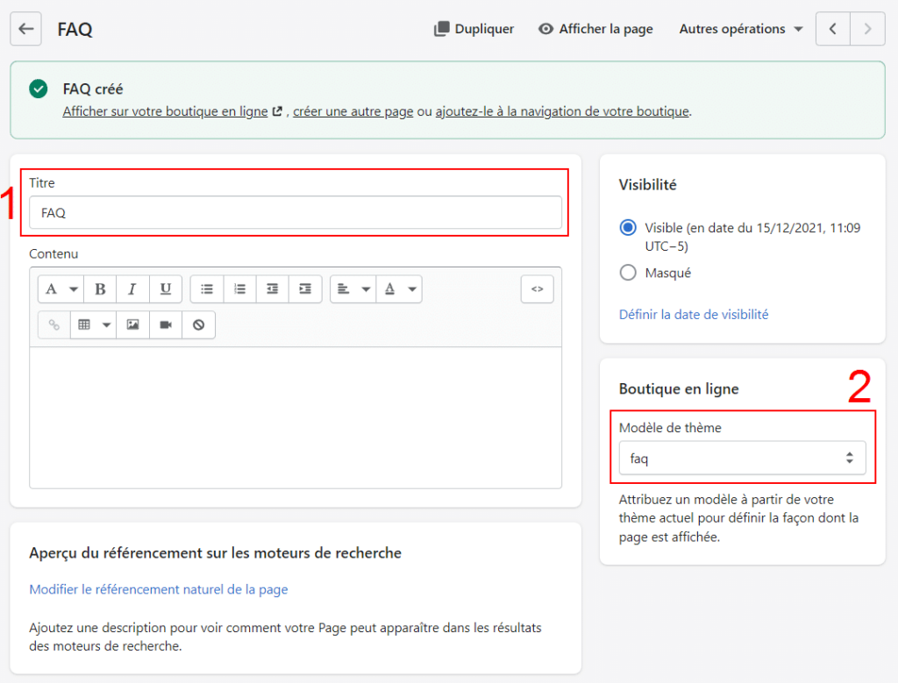Expand the text alignment dropdown
Image resolution: width=898 pixels, height=683 pixels.
click(x=353, y=288)
